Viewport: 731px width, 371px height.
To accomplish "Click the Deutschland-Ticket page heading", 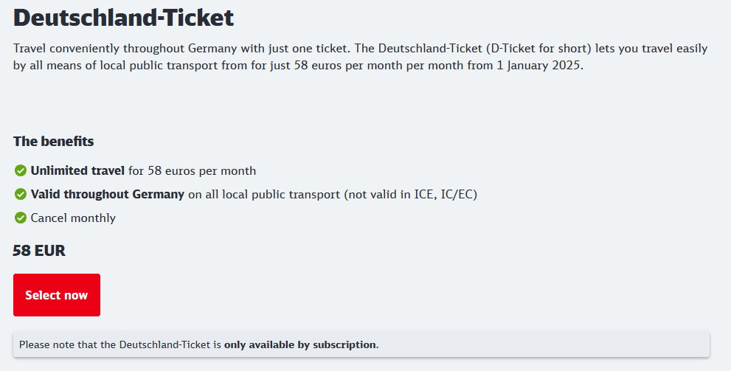I will [x=123, y=17].
